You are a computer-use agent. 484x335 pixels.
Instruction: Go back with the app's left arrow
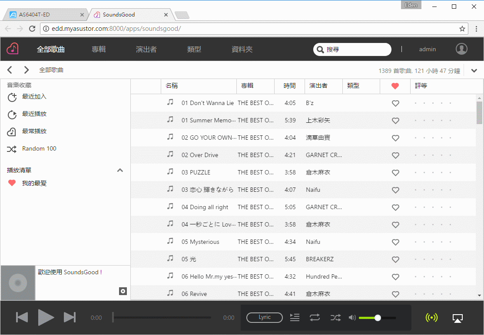(10, 70)
